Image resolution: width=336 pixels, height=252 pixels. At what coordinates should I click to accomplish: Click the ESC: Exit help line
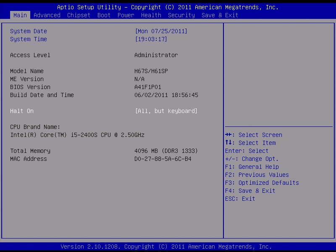click(240, 199)
